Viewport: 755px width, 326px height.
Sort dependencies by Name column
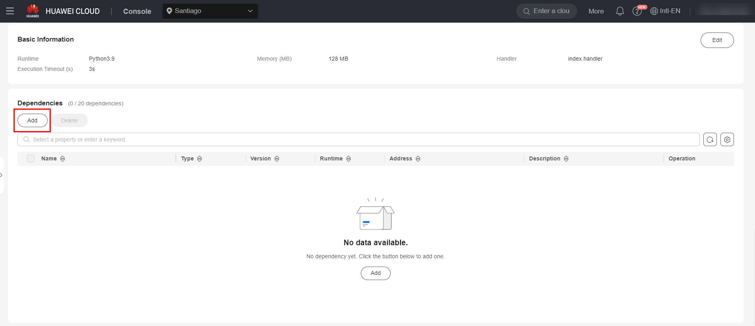62,158
